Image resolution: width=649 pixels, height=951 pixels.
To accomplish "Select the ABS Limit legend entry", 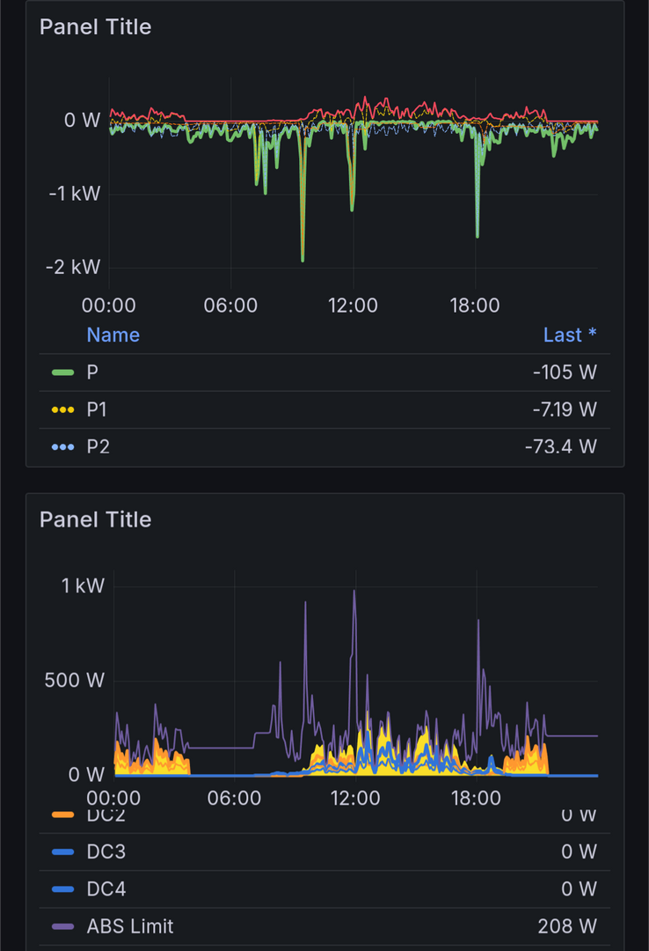I will tap(130, 926).
